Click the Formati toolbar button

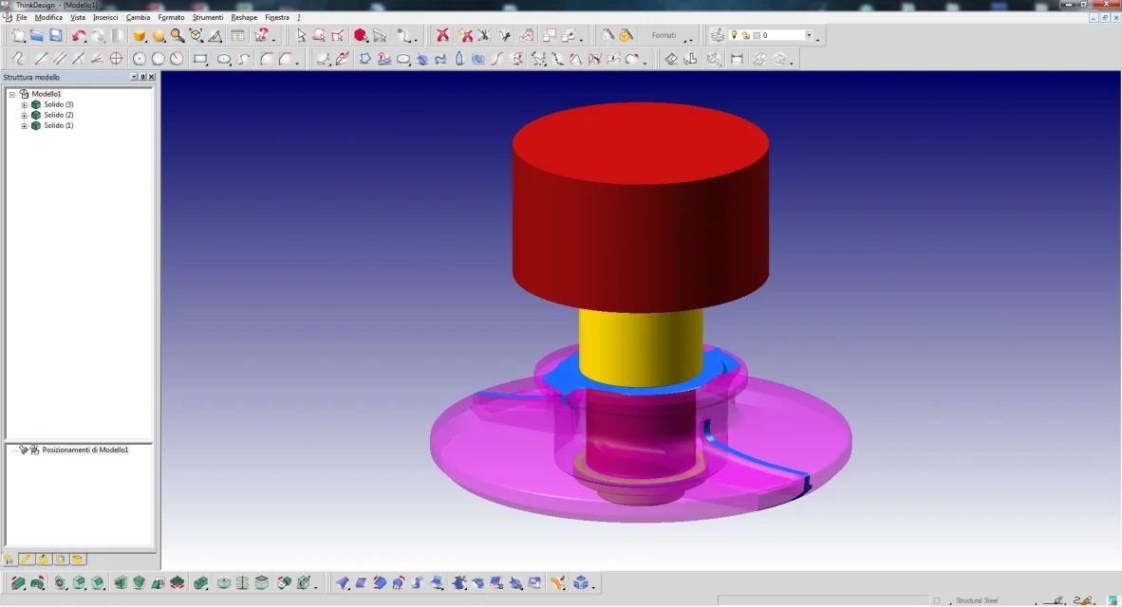(664, 36)
